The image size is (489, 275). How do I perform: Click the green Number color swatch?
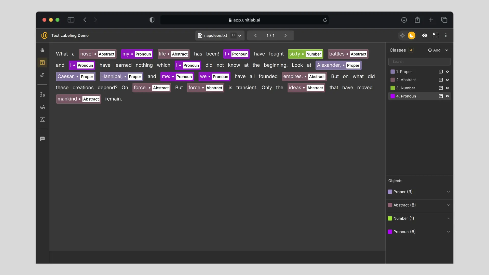(x=392, y=88)
